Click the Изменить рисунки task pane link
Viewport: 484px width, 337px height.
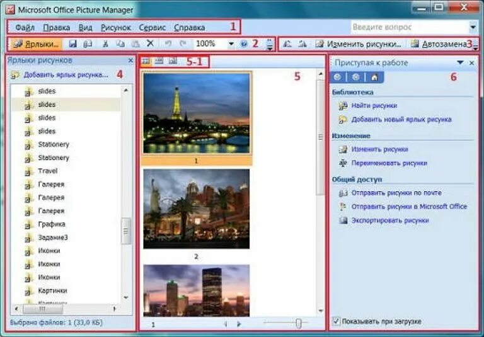coord(379,149)
